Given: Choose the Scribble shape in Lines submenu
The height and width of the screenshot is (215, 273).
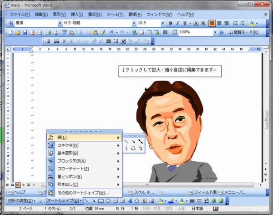Looking at the screenshot, I should click(x=141, y=148).
